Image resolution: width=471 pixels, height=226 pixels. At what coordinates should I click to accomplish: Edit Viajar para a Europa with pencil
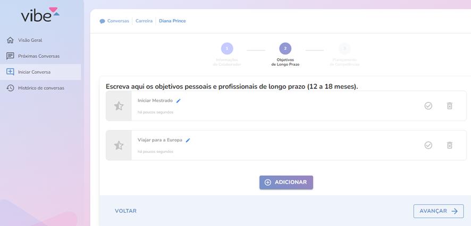(x=188, y=141)
